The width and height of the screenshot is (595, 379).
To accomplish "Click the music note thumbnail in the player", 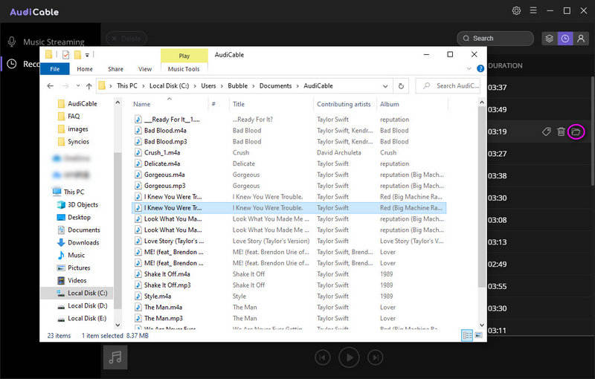I will pyautogui.click(x=115, y=357).
